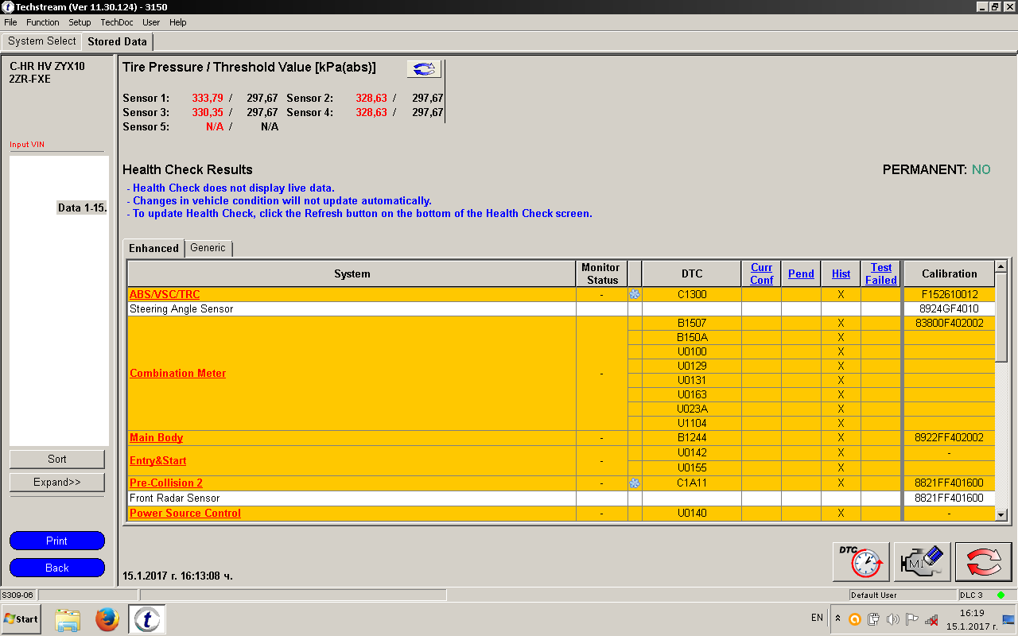
Task: Switch to System Select tab
Action: (x=42, y=41)
